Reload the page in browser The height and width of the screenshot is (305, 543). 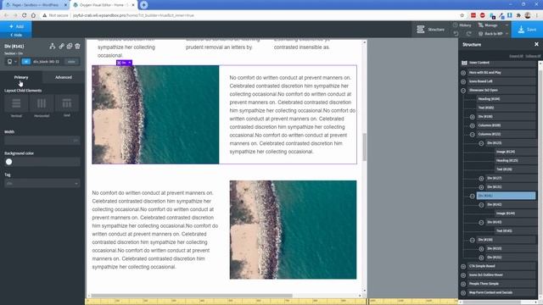click(25, 15)
